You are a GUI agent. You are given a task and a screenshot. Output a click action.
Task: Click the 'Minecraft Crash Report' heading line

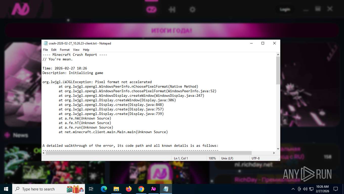pos(75,55)
